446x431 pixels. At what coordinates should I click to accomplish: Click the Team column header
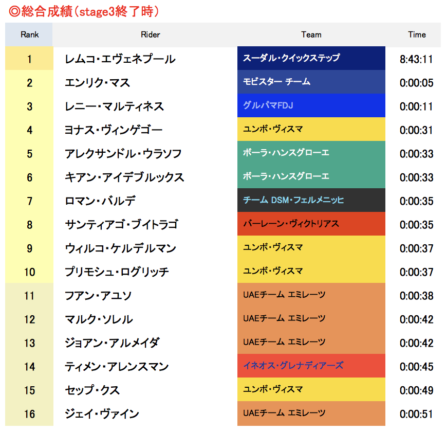[311, 35]
